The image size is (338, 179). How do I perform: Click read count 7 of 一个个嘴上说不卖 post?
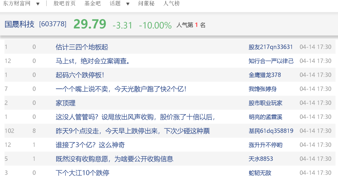click(x=6, y=89)
